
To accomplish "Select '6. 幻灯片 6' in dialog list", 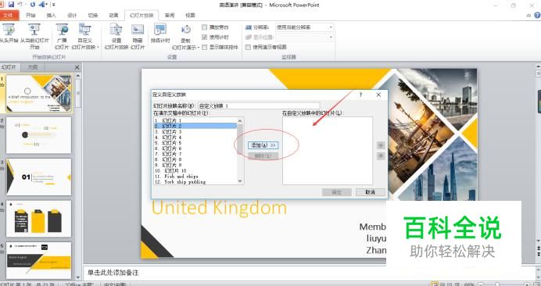I will pyautogui.click(x=195, y=148).
